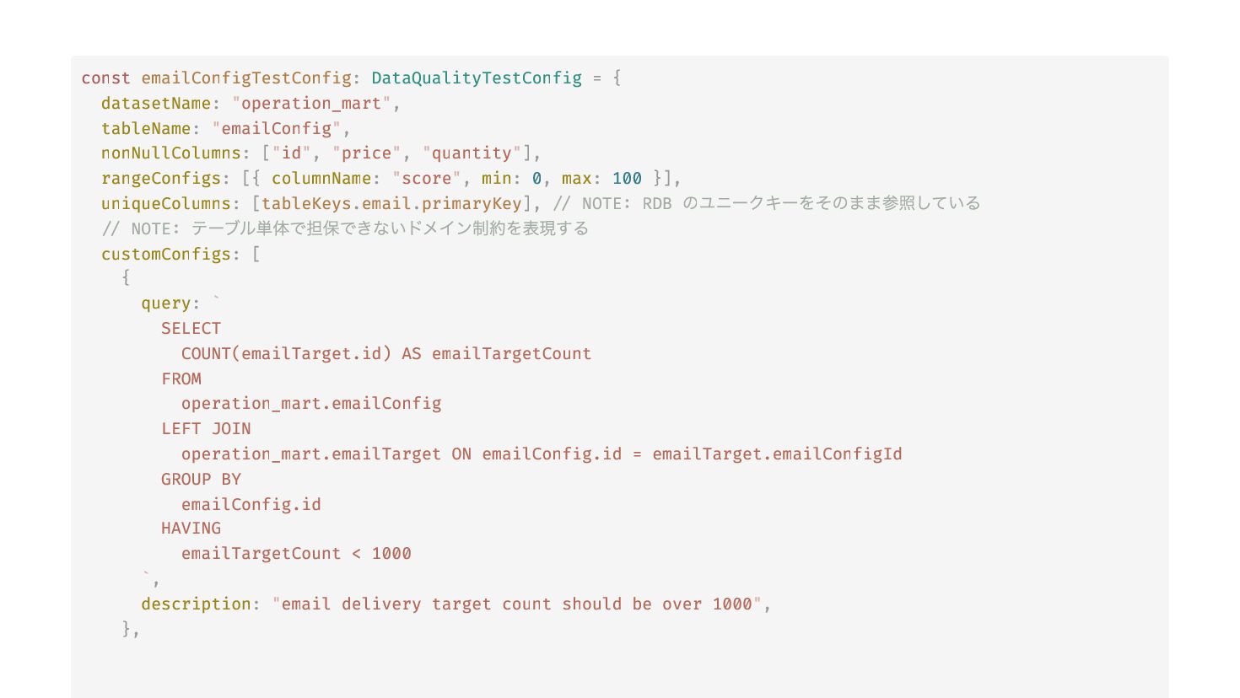Click the customConfigs property key
This screenshot has width=1240, height=698.
coord(166,255)
